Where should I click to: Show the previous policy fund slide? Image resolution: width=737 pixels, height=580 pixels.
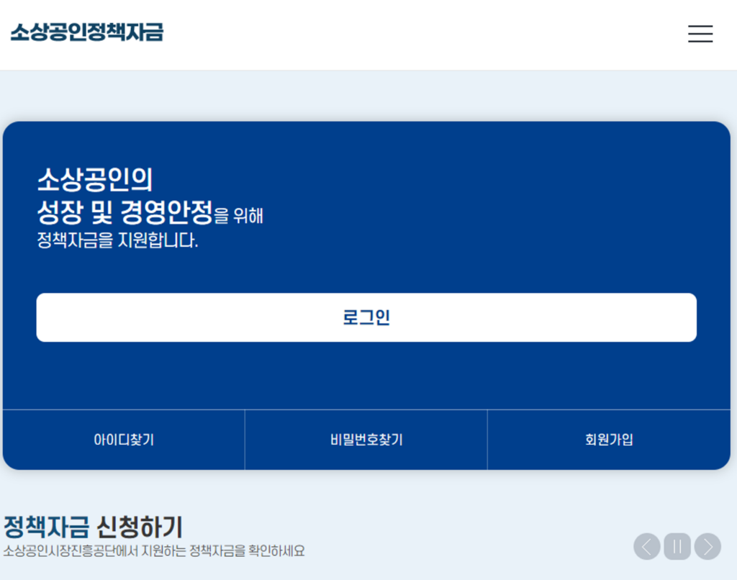coord(646,547)
